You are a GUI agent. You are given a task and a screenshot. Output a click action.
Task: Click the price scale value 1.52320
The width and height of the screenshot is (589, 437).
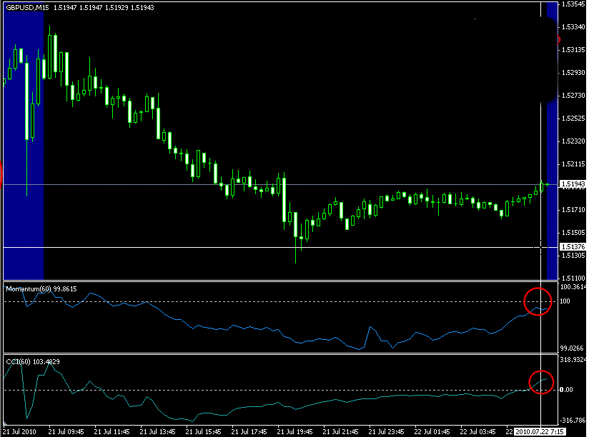[x=573, y=141]
